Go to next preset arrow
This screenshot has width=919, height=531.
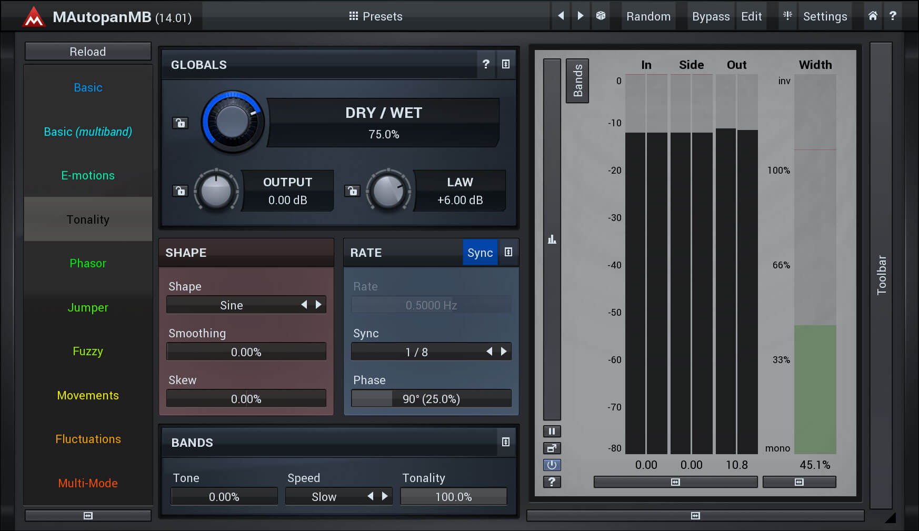coord(580,16)
